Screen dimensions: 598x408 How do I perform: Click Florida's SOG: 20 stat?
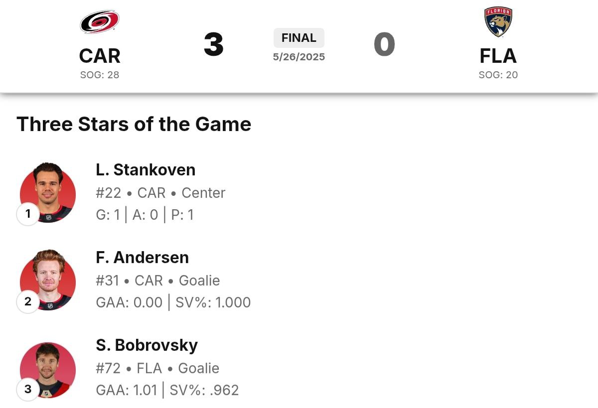(498, 75)
